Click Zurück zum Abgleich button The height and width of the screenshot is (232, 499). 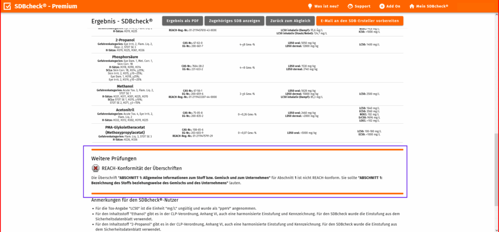tap(290, 21)
